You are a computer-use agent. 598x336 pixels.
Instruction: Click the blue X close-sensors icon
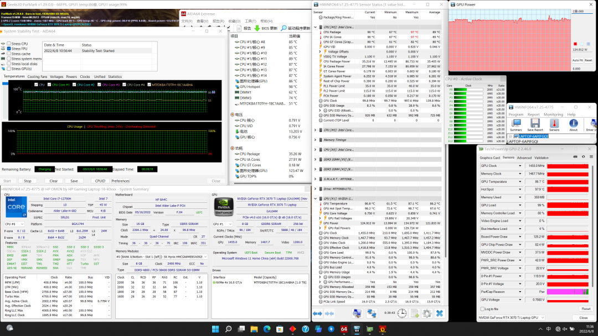pos(439,313)
